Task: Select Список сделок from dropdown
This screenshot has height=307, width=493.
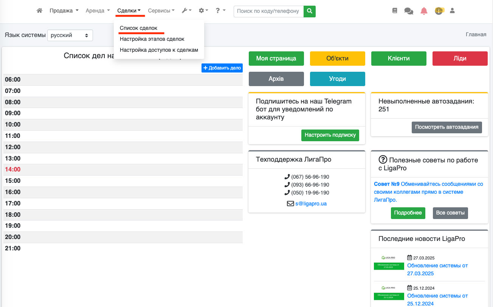Action: click(138, 28)
